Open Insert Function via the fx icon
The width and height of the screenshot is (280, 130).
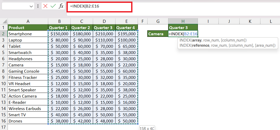[x=61, y=6]
